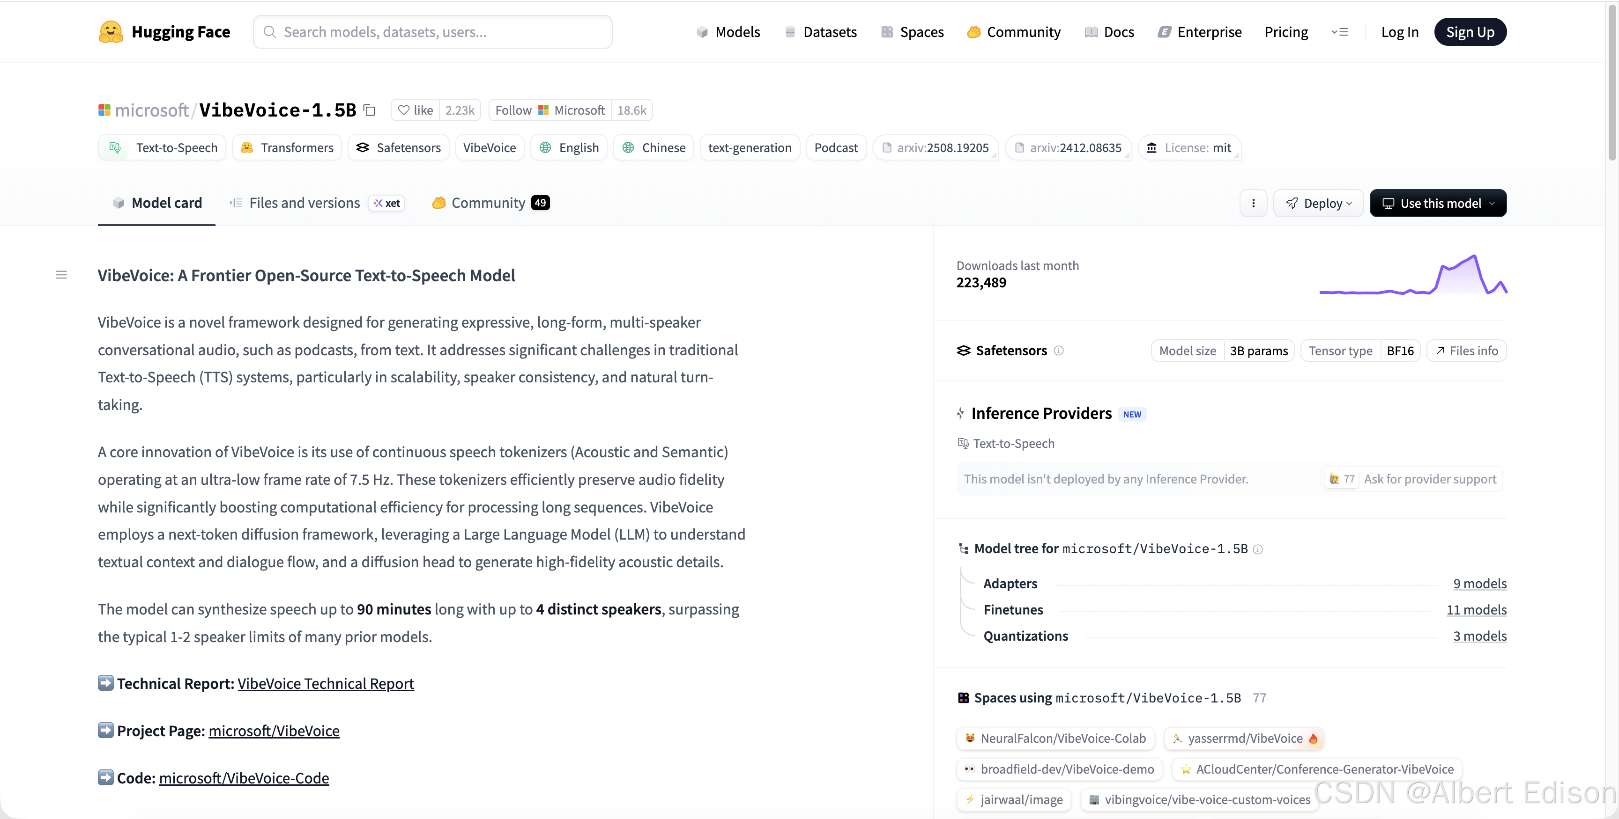The height and width of the screenshot is (819, 1619).
Task: Expand the Deploy dropdown
Action: coord(1318,204)
